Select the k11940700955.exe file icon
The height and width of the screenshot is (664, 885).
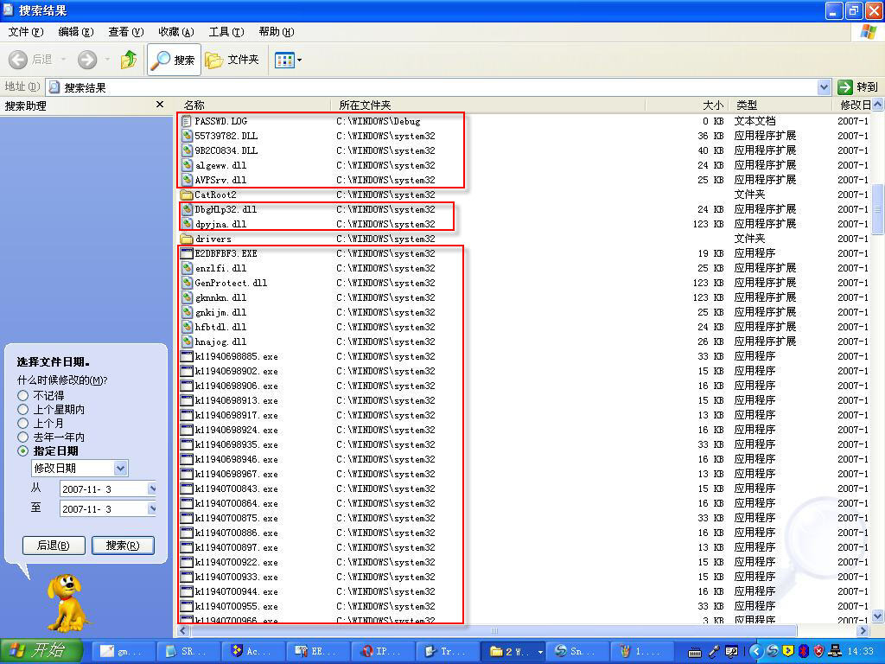pos(187,606)
